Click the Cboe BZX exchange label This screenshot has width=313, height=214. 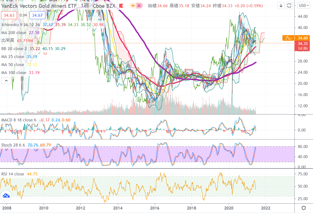104,6
